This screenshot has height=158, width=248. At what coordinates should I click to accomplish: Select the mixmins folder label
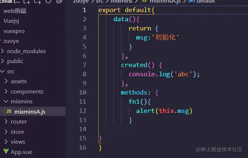click(x=22, y=102)
